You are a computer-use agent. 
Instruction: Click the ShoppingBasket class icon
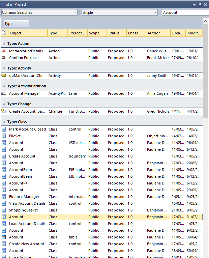(x=4, y=210)
